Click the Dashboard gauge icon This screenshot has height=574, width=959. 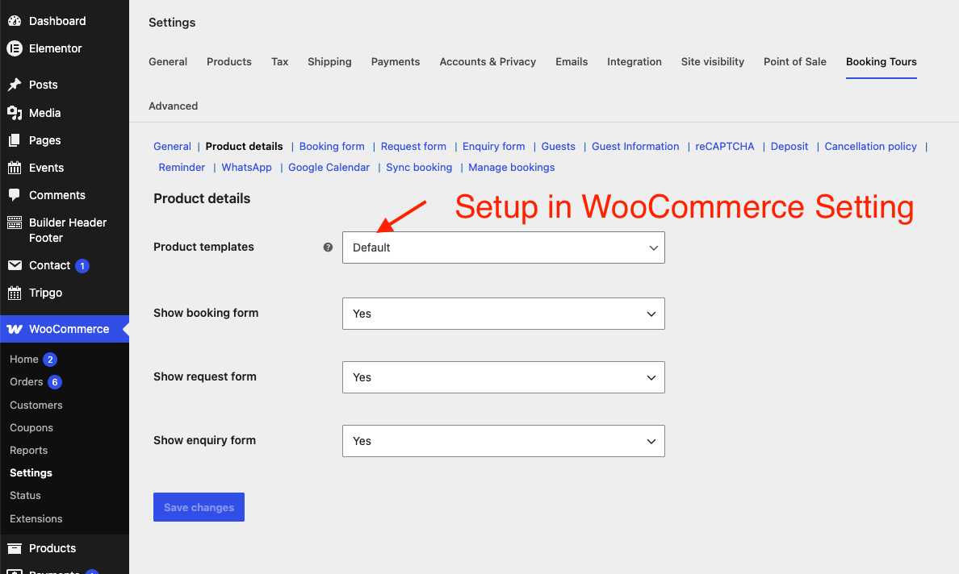pos(15,21)
